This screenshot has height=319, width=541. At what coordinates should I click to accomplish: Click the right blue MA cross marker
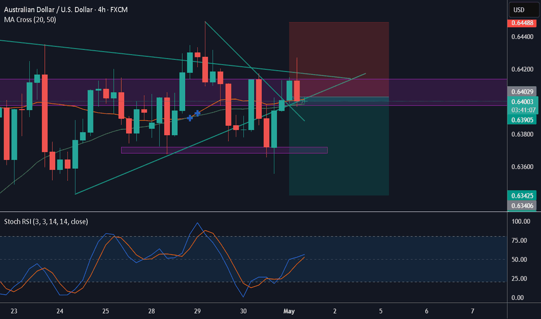coord(197,113)
